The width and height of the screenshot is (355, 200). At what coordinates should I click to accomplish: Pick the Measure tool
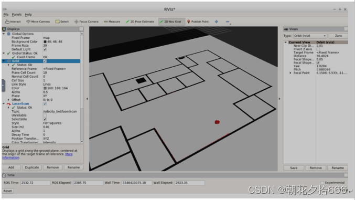click(x=112, y=22)
